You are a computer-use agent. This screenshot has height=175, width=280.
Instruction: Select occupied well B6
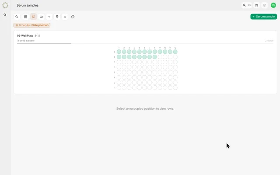click(x=144, y=57)
